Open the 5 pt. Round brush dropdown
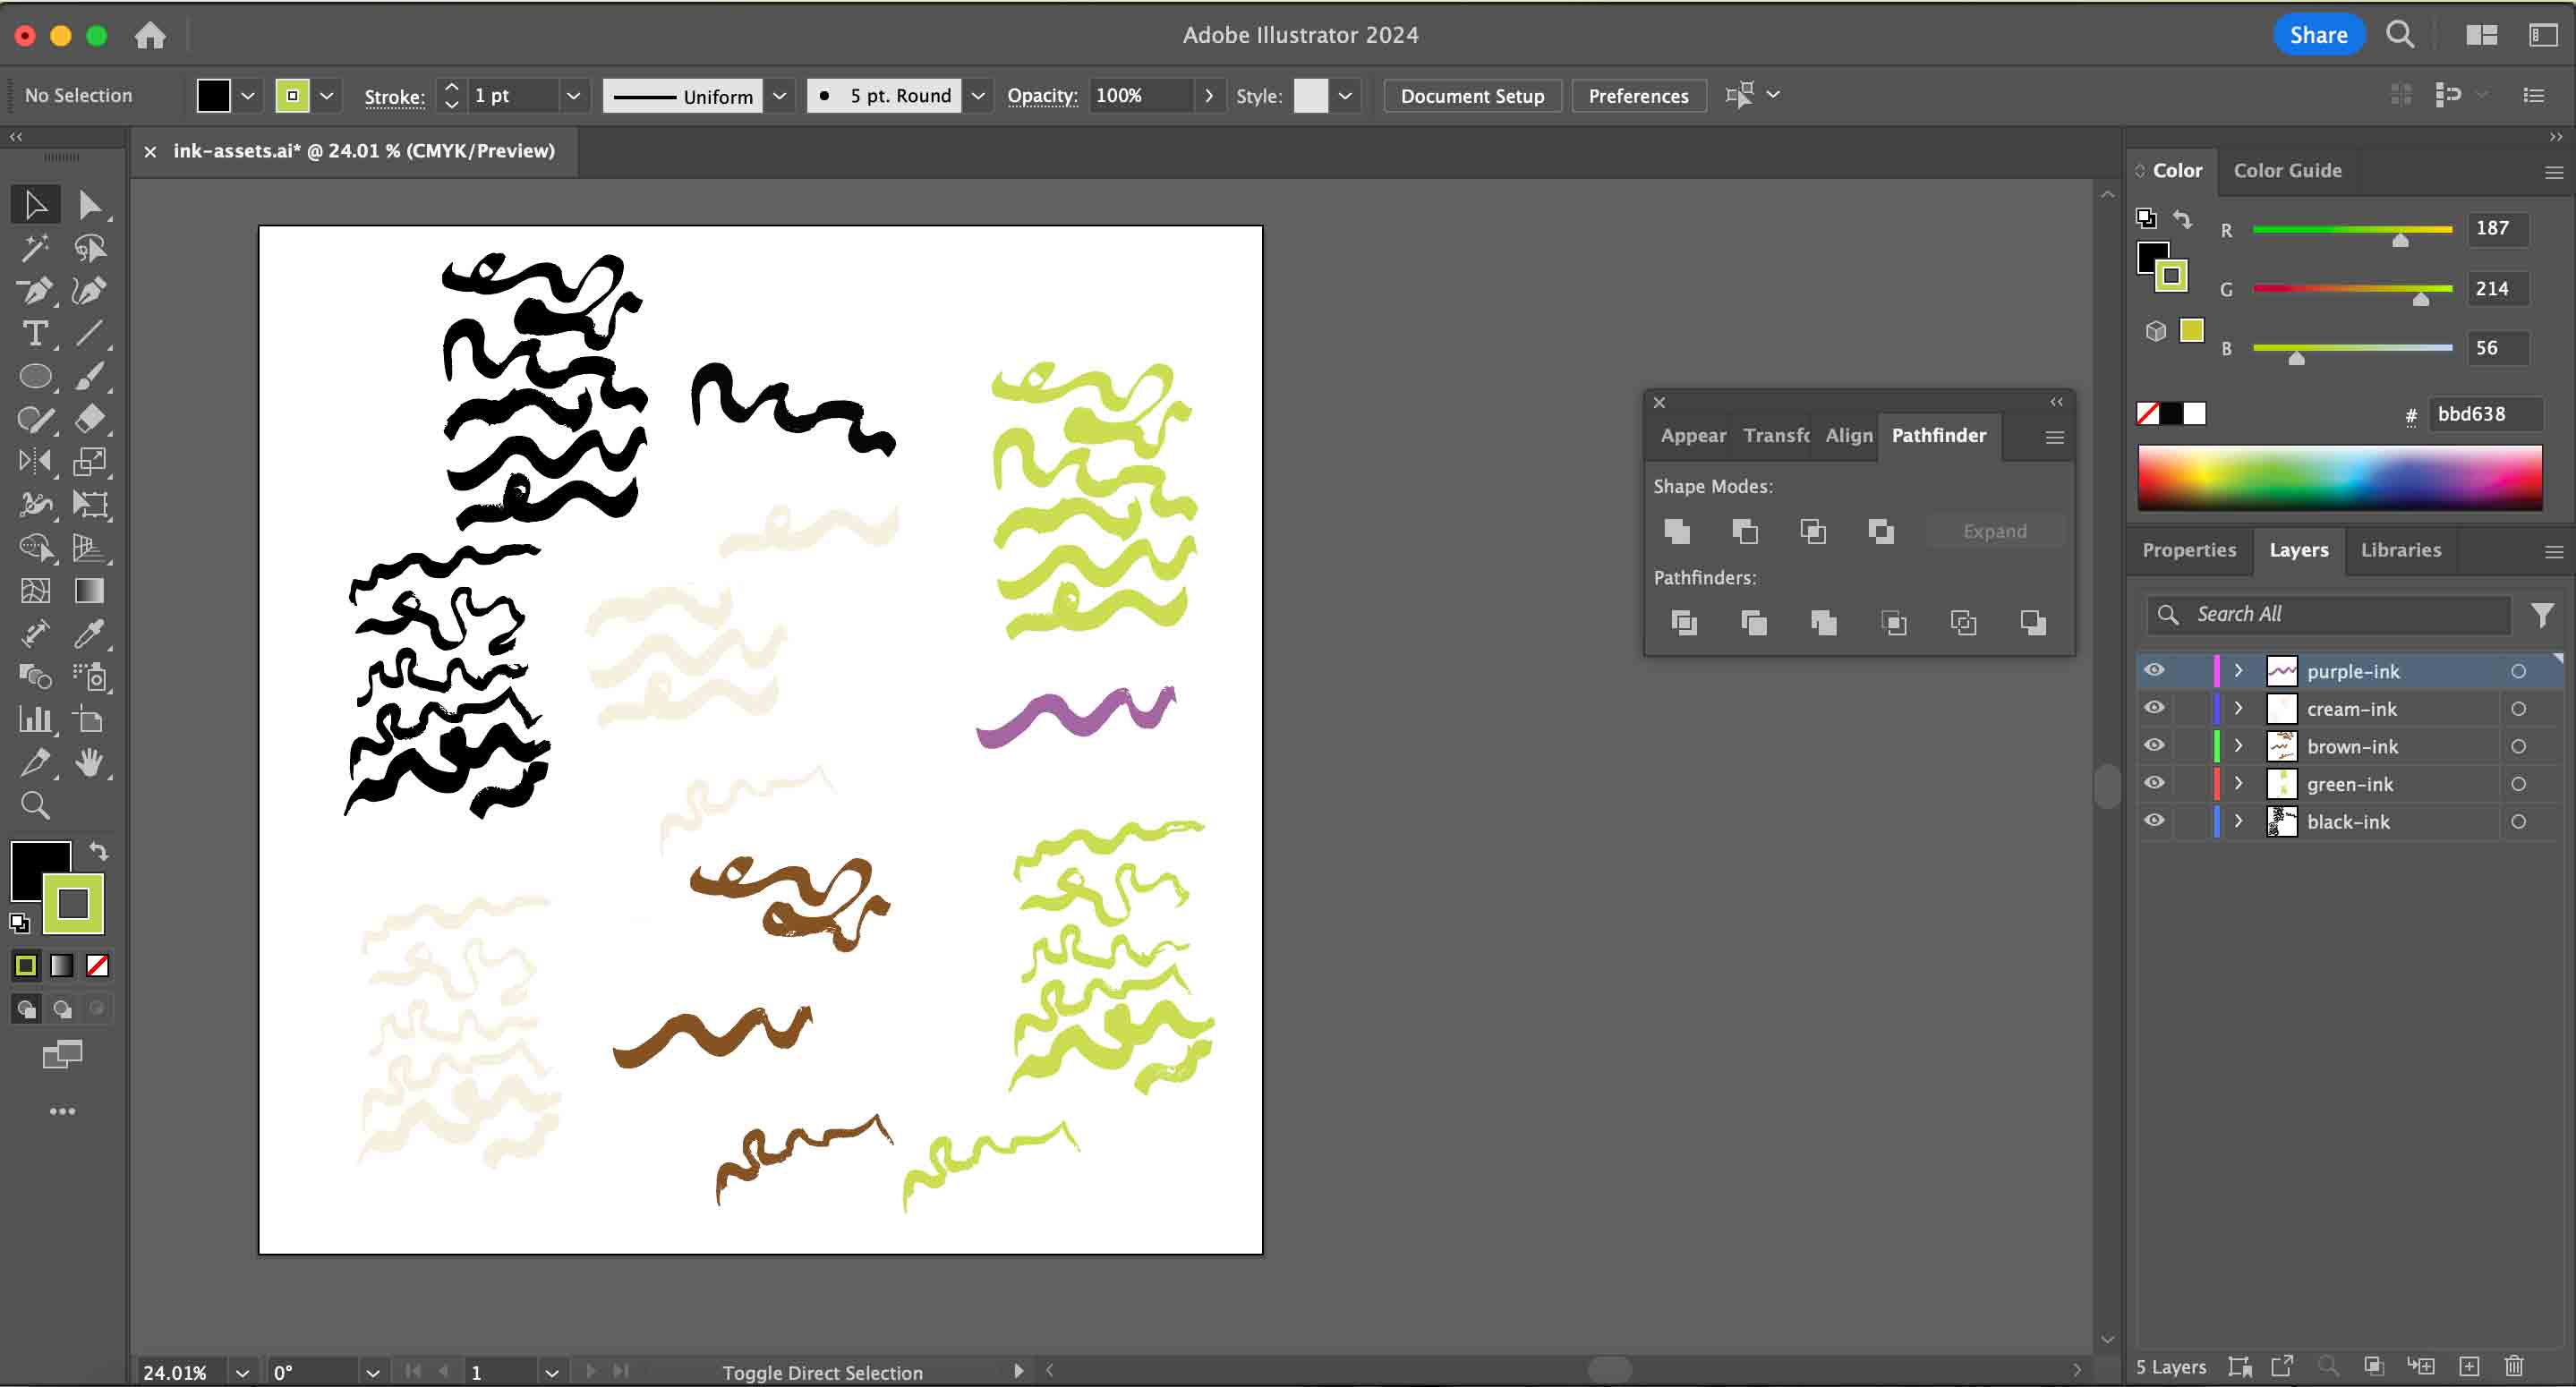Viewport: 2576px width, 1387px height. coord(978,96)
